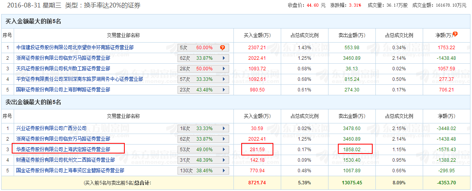Click the net amount -1576.43
Screen dimensions: 472x191
click(x=447, y=149)
